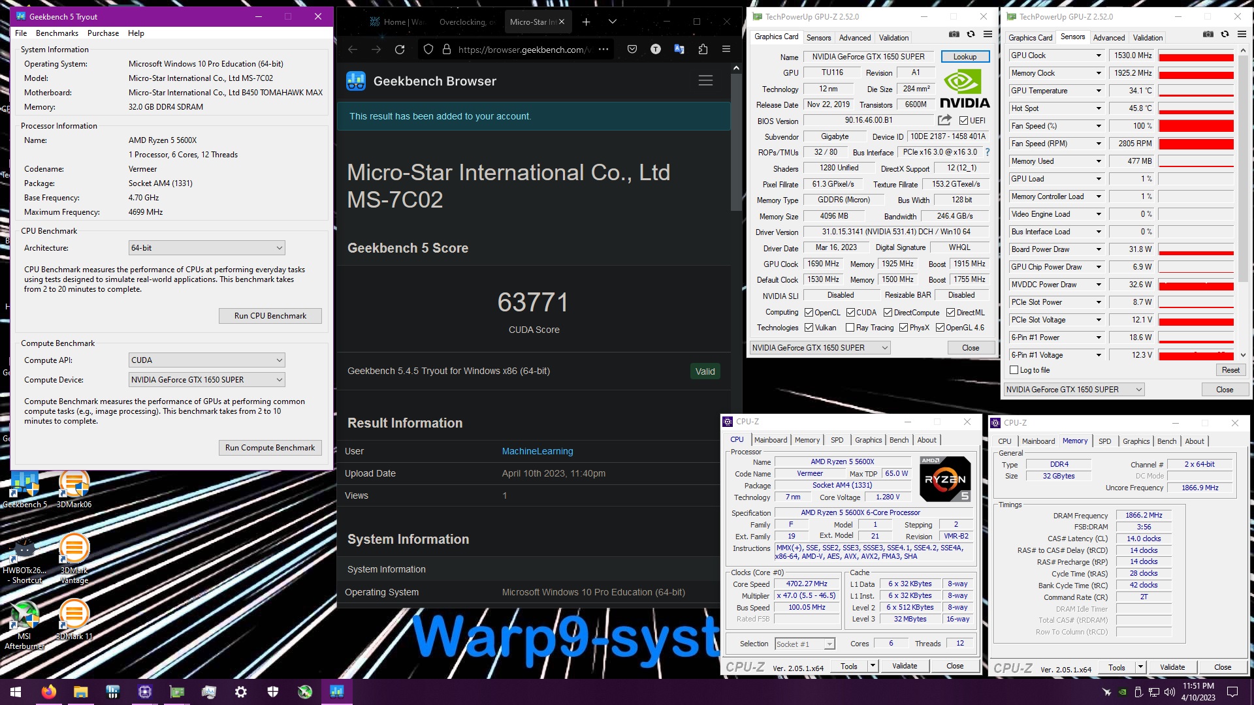
Task: Click browser reload button
Action: [x=400, y=49]
